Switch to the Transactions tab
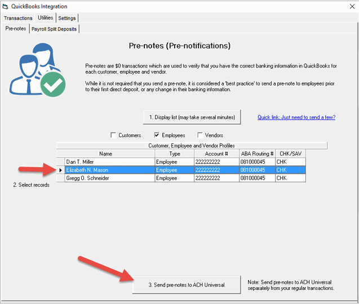359x304 pixels. tap(18, 18)
